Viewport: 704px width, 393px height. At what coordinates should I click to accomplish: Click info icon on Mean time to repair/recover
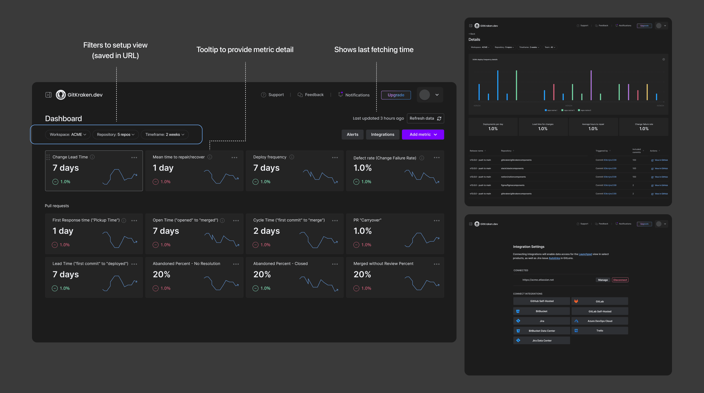click(x=209, y=157)
